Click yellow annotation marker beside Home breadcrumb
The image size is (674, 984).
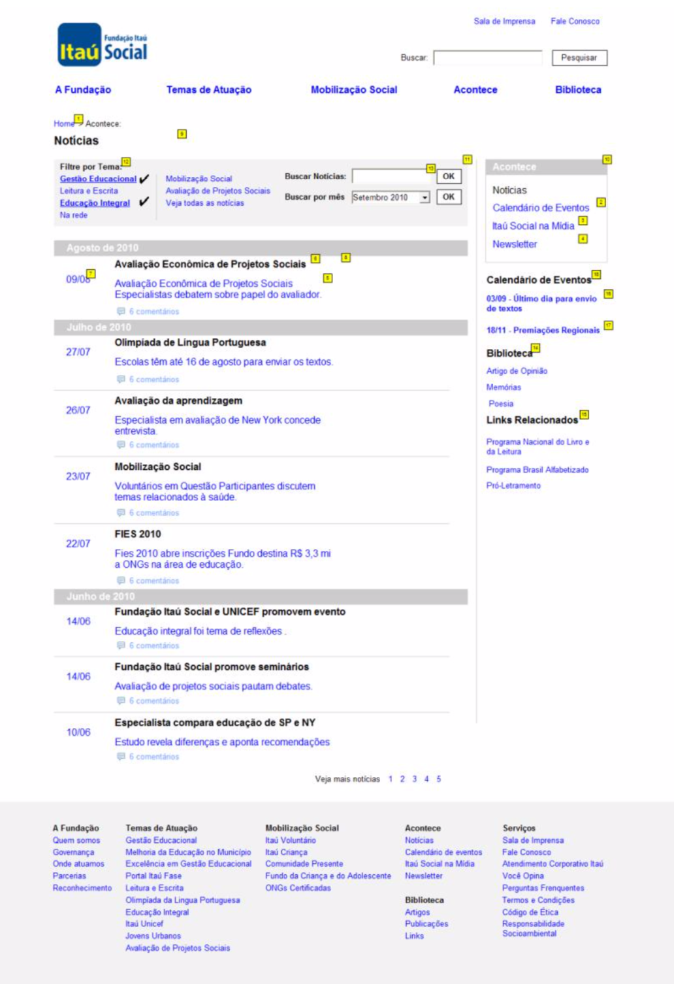coord(78,119)
